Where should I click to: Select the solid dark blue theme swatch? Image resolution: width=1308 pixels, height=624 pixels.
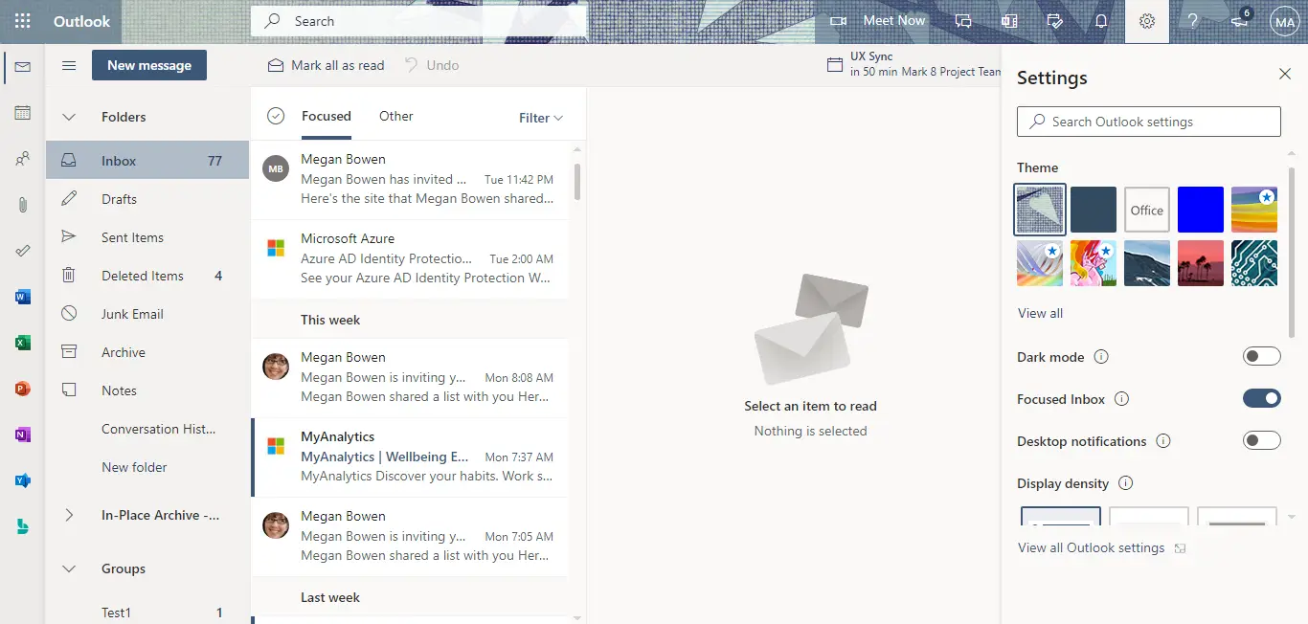click(x=1094, y=210)
